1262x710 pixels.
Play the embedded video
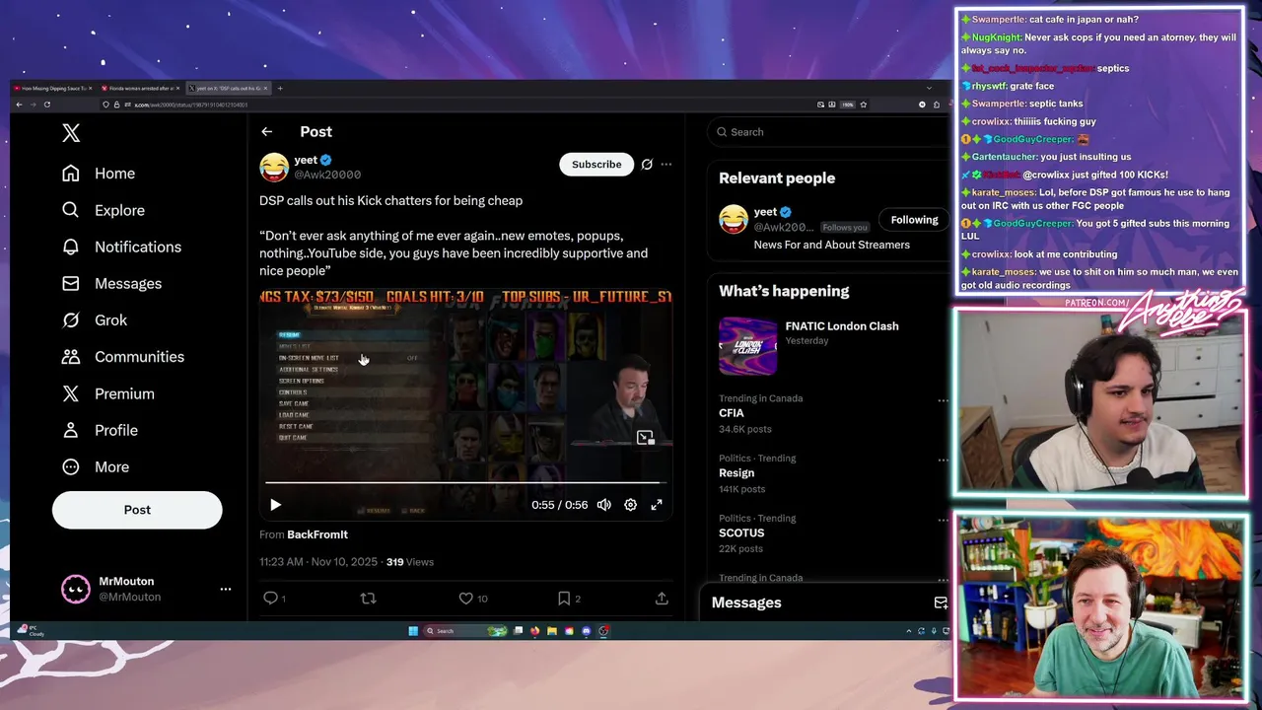tap(275, 505)
